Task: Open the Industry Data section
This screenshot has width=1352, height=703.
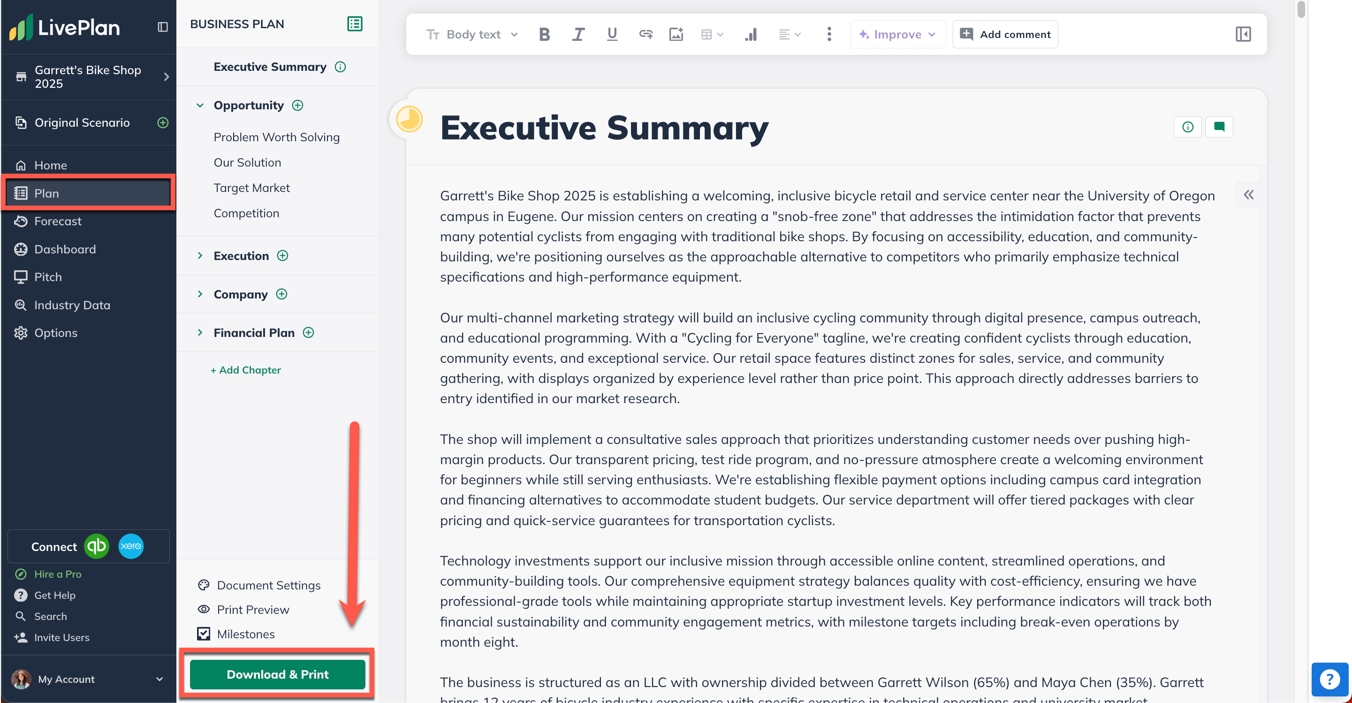Action: (x=72, y=305)
